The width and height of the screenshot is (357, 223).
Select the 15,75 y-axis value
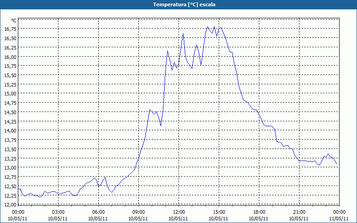(10, 66)
